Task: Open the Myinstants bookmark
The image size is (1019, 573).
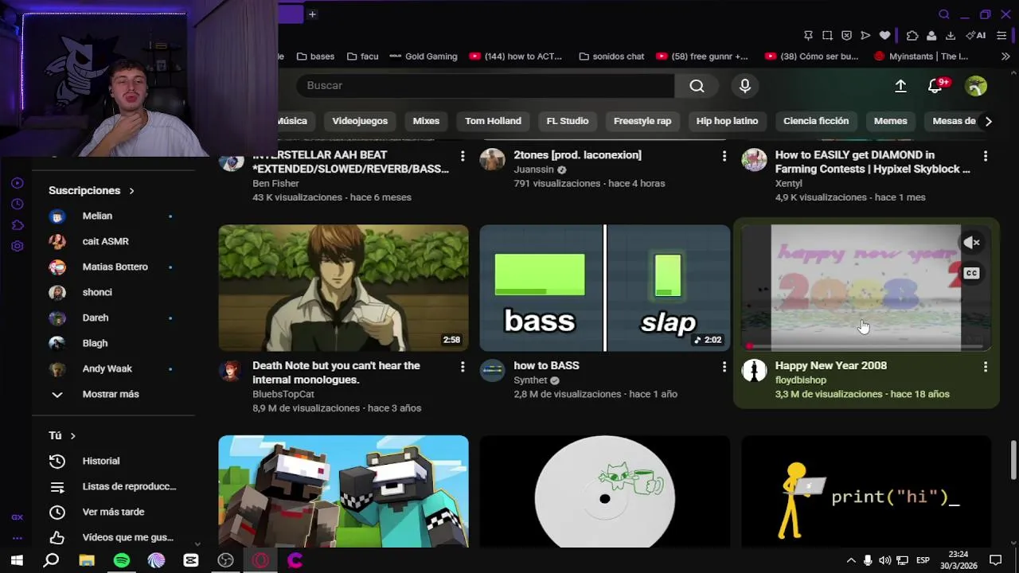Action: pyautogui.click(x=921, y=57)
